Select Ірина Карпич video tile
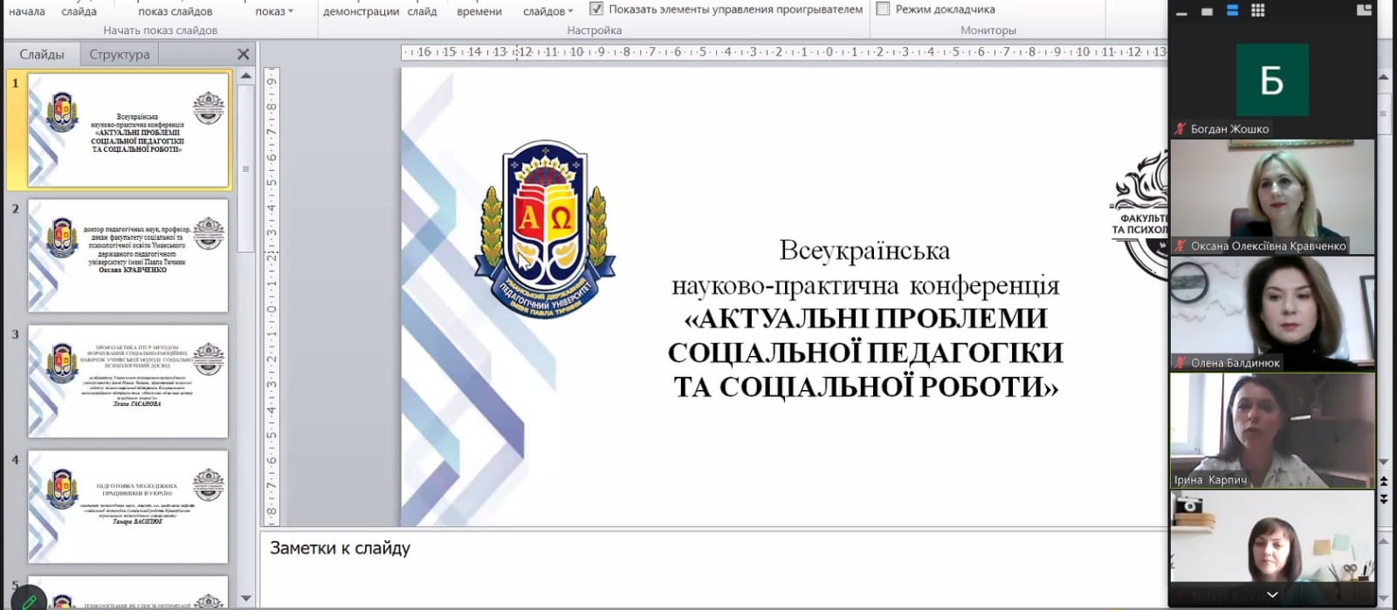 point(1272,430)
